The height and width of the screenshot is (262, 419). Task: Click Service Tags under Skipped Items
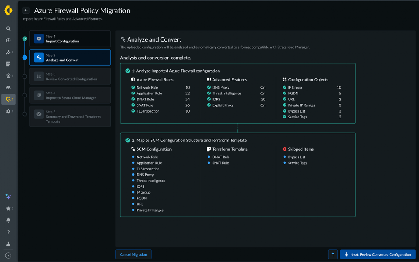click(x=297, y=163)
